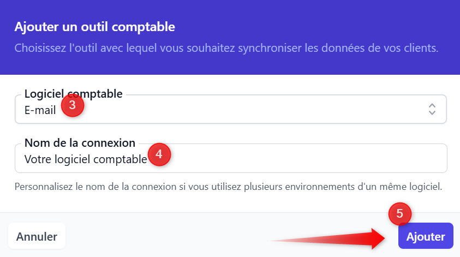The height and width of the screenshot is (257, 460).
Task: Click the red arrow pointing to Ajouter
Action: (x=333, y=238)
